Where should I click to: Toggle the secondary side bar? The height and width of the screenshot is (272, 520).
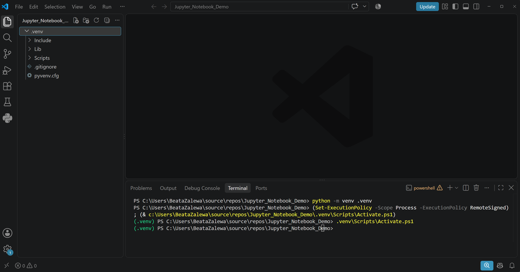pos(476,7)
